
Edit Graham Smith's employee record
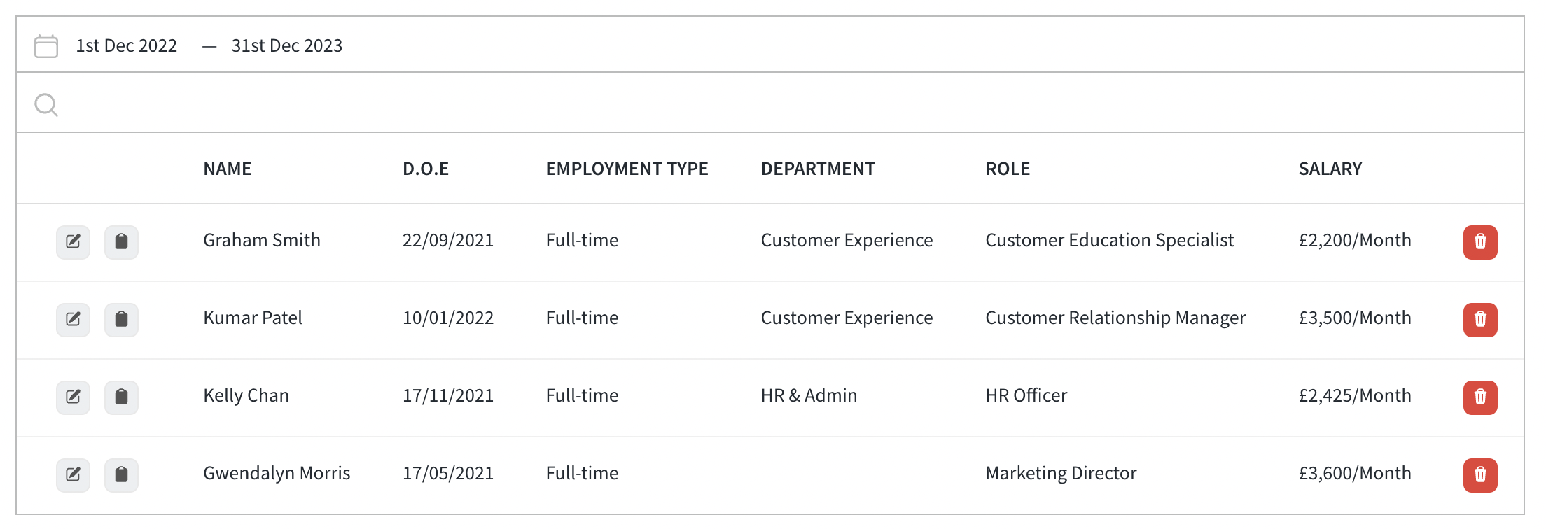pyautogui.click(x=73, y=242)
